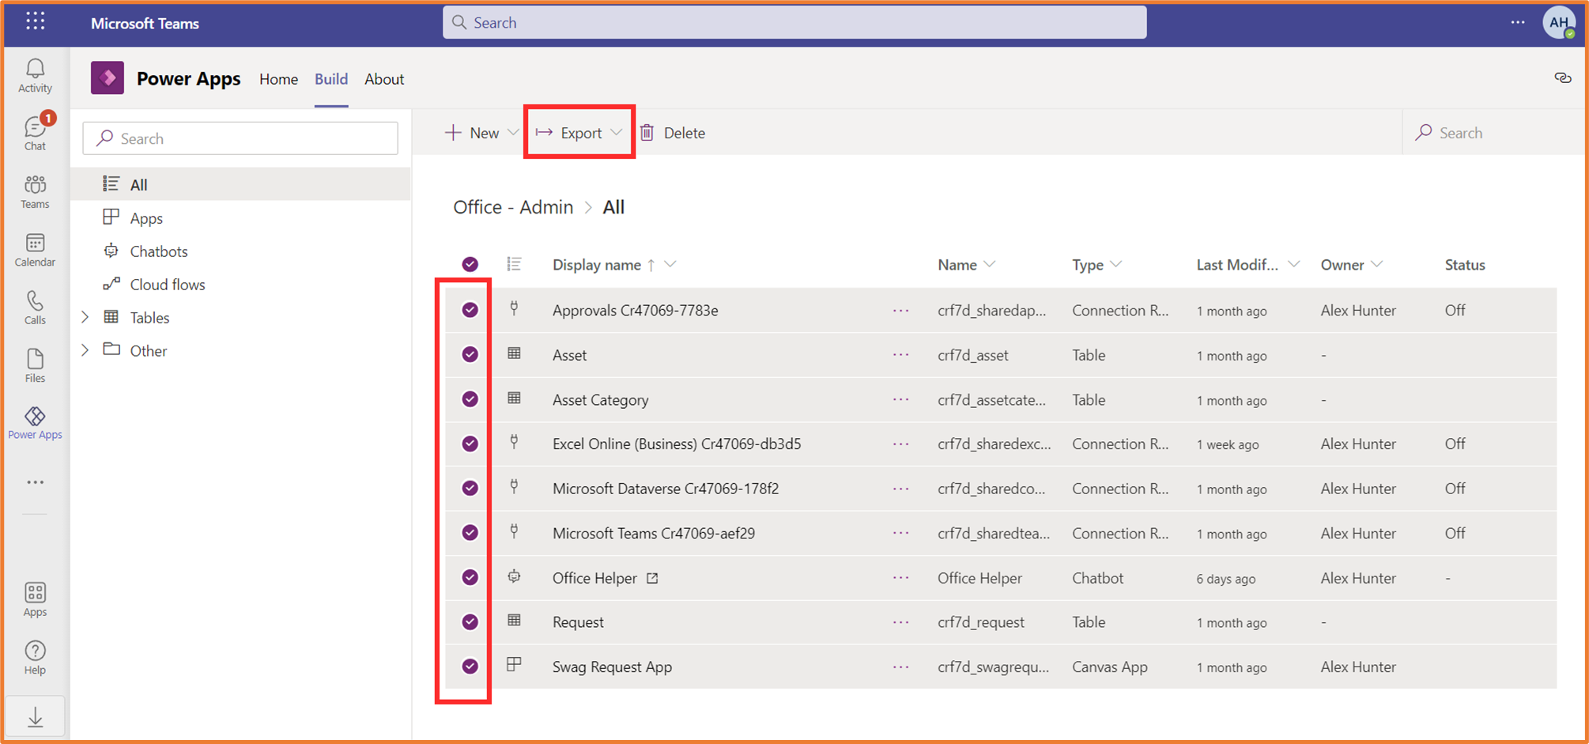
Task: Click the left panel Search field
Action: (240, 138)
